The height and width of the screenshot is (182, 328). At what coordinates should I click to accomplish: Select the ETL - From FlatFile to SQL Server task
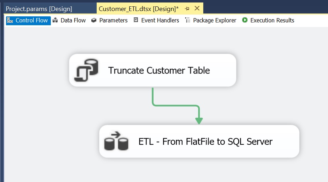click(199, 141)
